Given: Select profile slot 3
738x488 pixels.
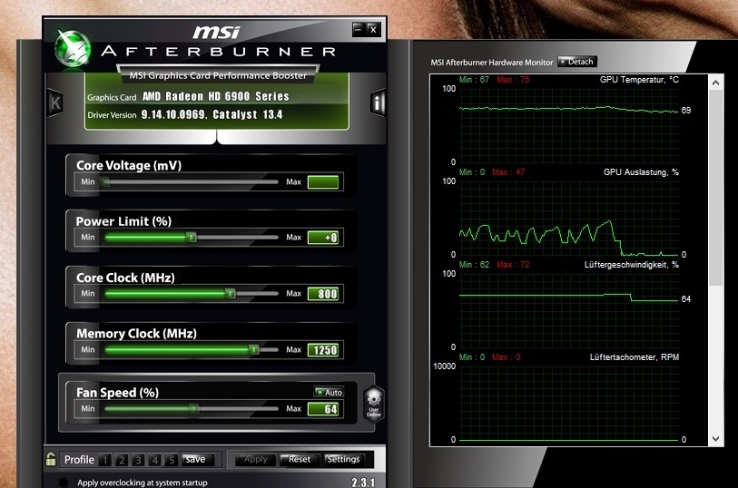Looking at the screenshot, I should click(138, 460).
